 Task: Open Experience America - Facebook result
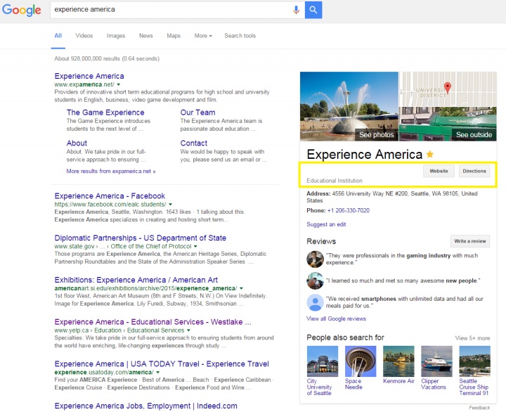tap(110, 196)
